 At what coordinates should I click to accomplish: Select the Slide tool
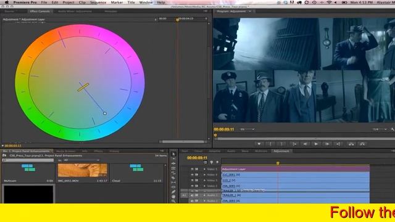[173, 187]
